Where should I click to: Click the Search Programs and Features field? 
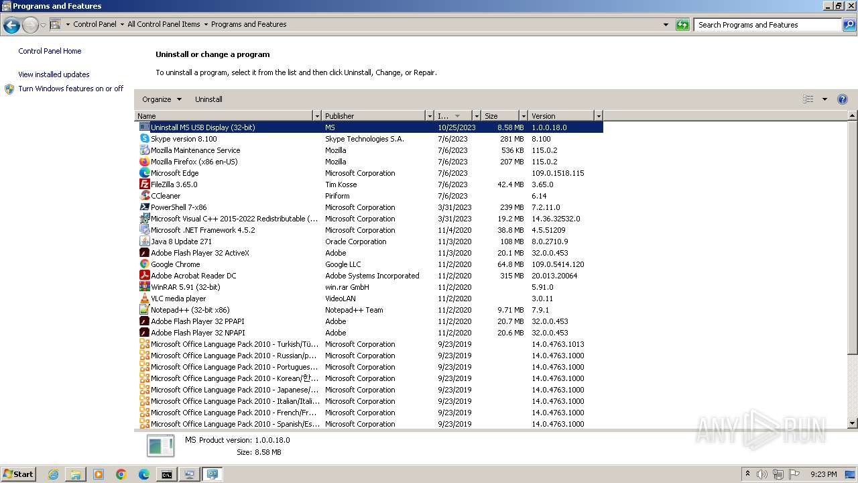[768, 25]
